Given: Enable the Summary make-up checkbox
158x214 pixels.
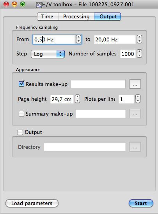Looking at the screenshot, I should point(21,114).
